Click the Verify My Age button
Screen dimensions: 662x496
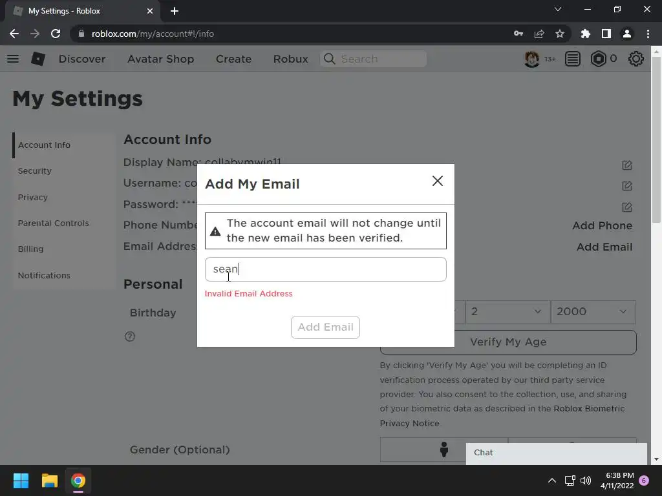(508, 342)
